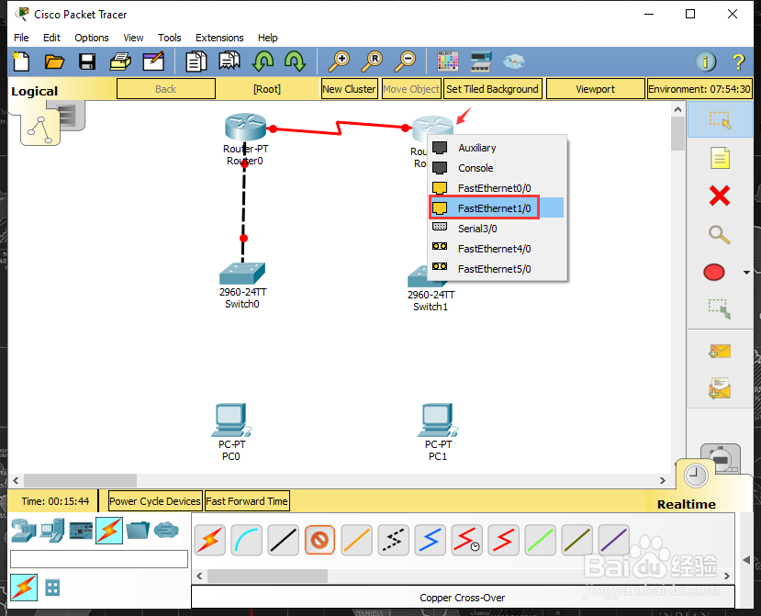
Task: Open the Tools menu
Action: coord(170,38)
